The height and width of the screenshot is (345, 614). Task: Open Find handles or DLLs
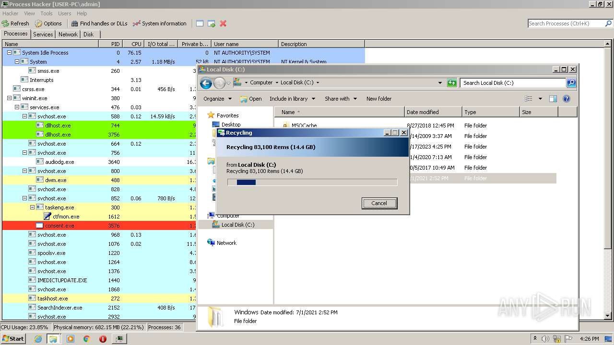coord(99,23)
